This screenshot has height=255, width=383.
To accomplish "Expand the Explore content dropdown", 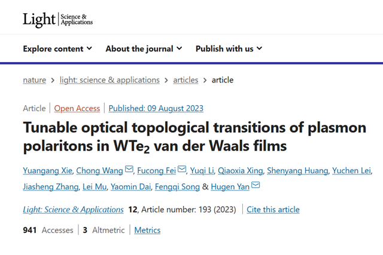I will [x=57, y=48].
